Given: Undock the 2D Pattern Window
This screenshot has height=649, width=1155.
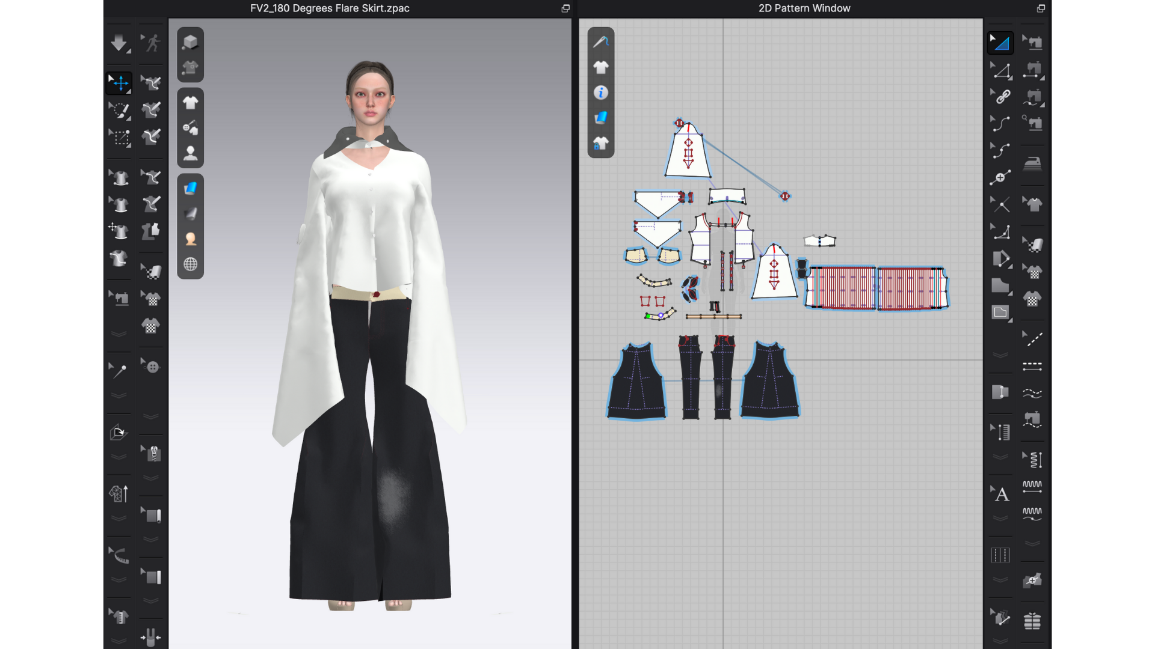Looking at the screenshot, I should 1041,8.
